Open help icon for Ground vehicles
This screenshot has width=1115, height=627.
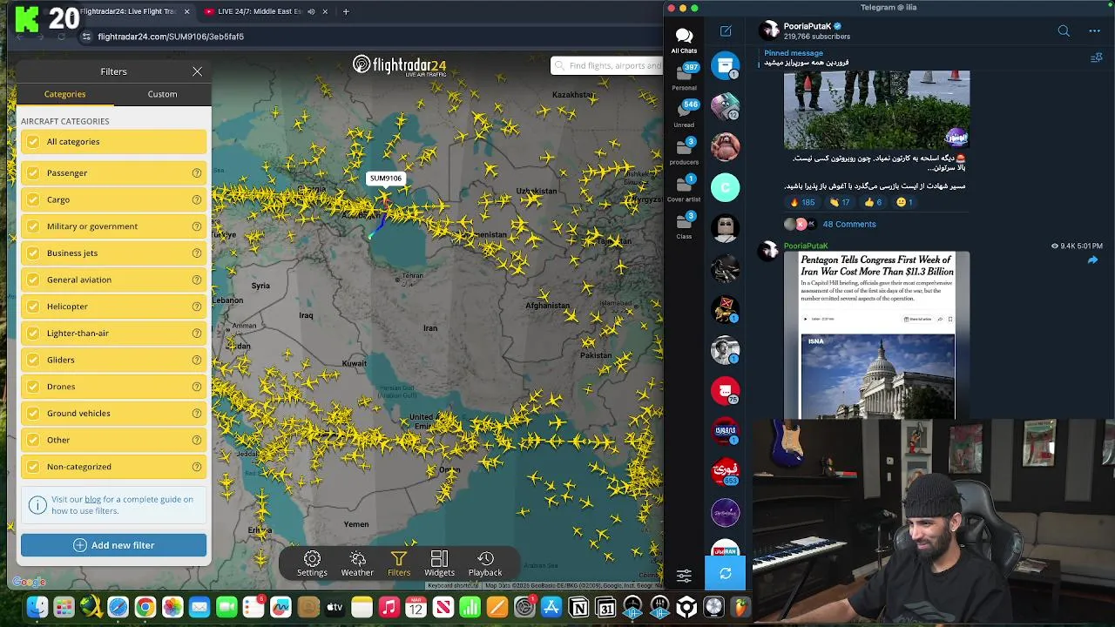[x=197, y=414]
